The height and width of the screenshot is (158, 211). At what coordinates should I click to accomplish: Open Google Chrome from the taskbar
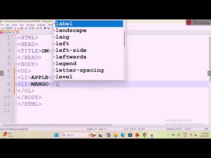(x=145, y=135)
